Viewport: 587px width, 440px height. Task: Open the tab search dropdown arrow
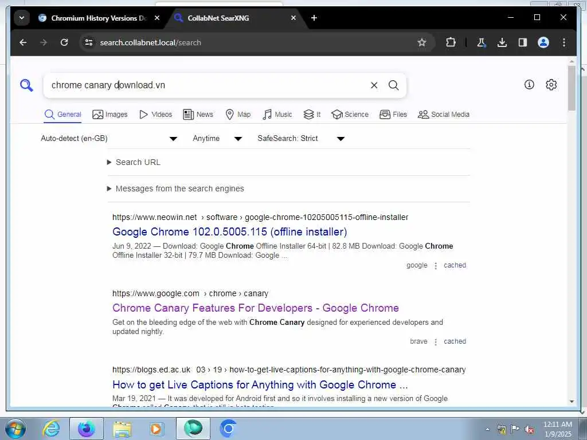click(22, 18)
